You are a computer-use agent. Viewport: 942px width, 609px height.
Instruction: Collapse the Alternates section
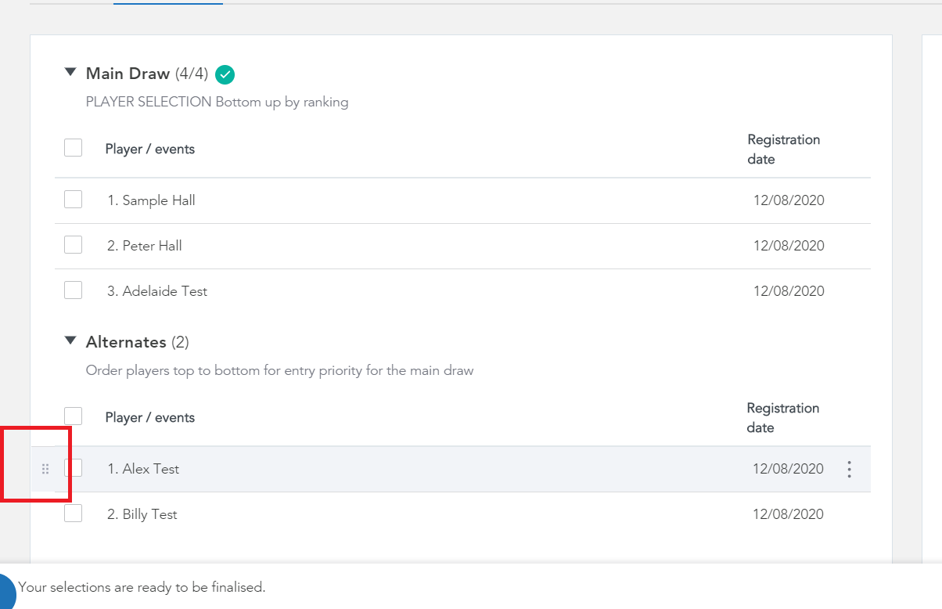coord(70,341)
